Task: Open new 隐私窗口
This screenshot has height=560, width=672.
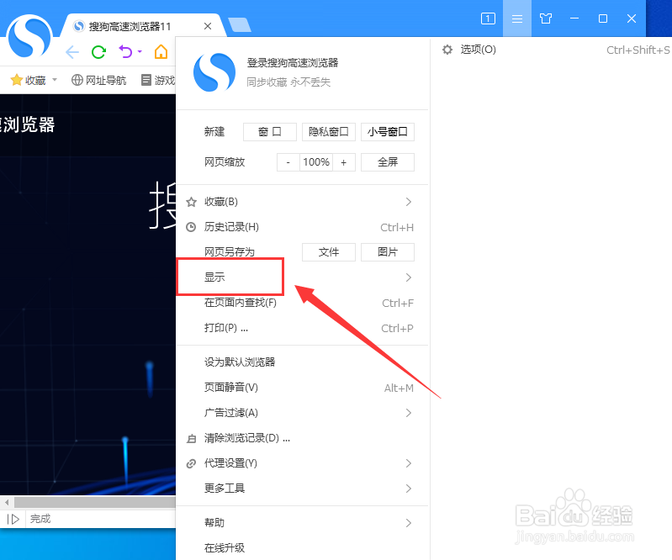Action: (x=329, y=131)
